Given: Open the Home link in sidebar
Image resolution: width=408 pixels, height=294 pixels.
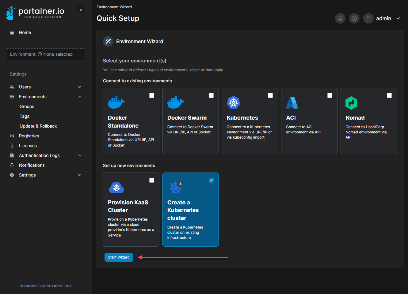Looking at the screenshot, I should (25, 32).
